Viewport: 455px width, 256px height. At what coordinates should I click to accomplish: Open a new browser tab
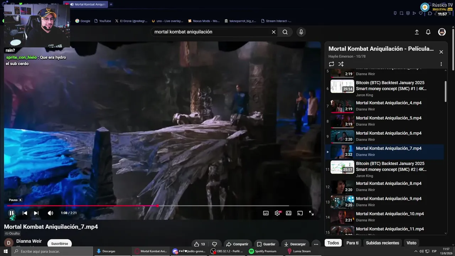click(111, 4)
